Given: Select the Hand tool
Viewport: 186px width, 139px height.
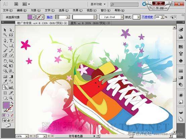Looking at the screenshot, I should [5, 98].
